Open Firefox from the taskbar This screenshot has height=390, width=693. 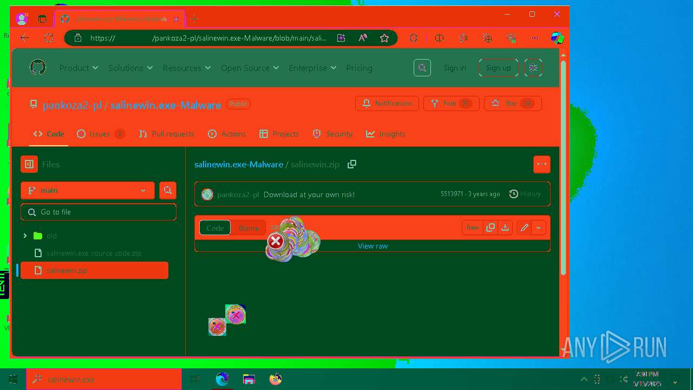coord(276,379)
